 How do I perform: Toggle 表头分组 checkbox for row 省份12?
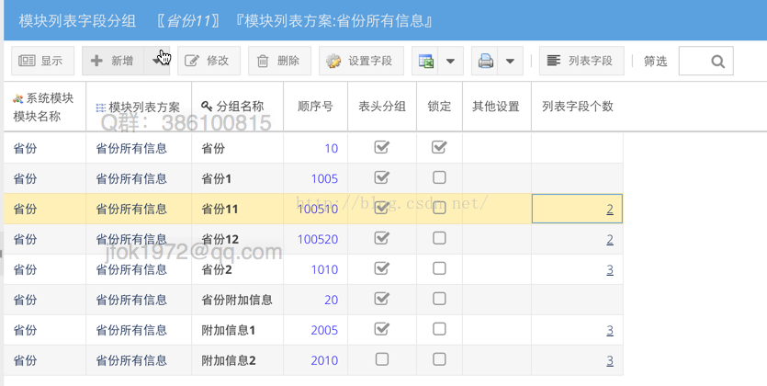coord(381,238)
